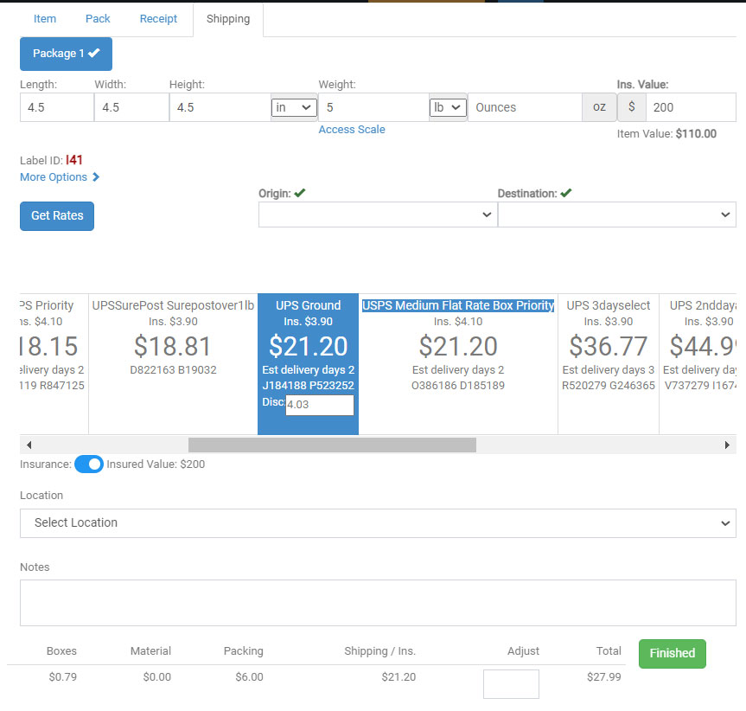
Task: Select the UPS 3dayselect rate card
Action: [x=609, y=363]
